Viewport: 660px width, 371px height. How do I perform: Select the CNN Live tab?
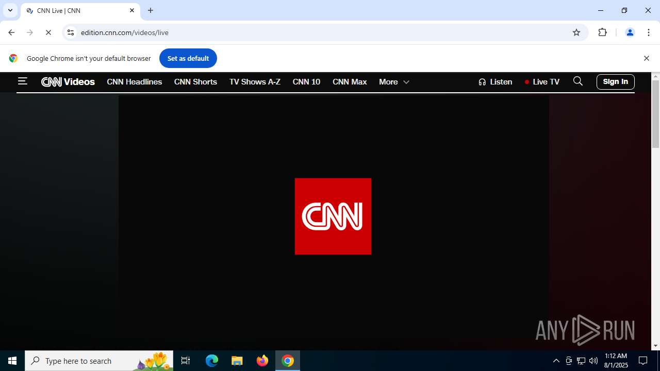pyautogui.click(x=80, y=10)
